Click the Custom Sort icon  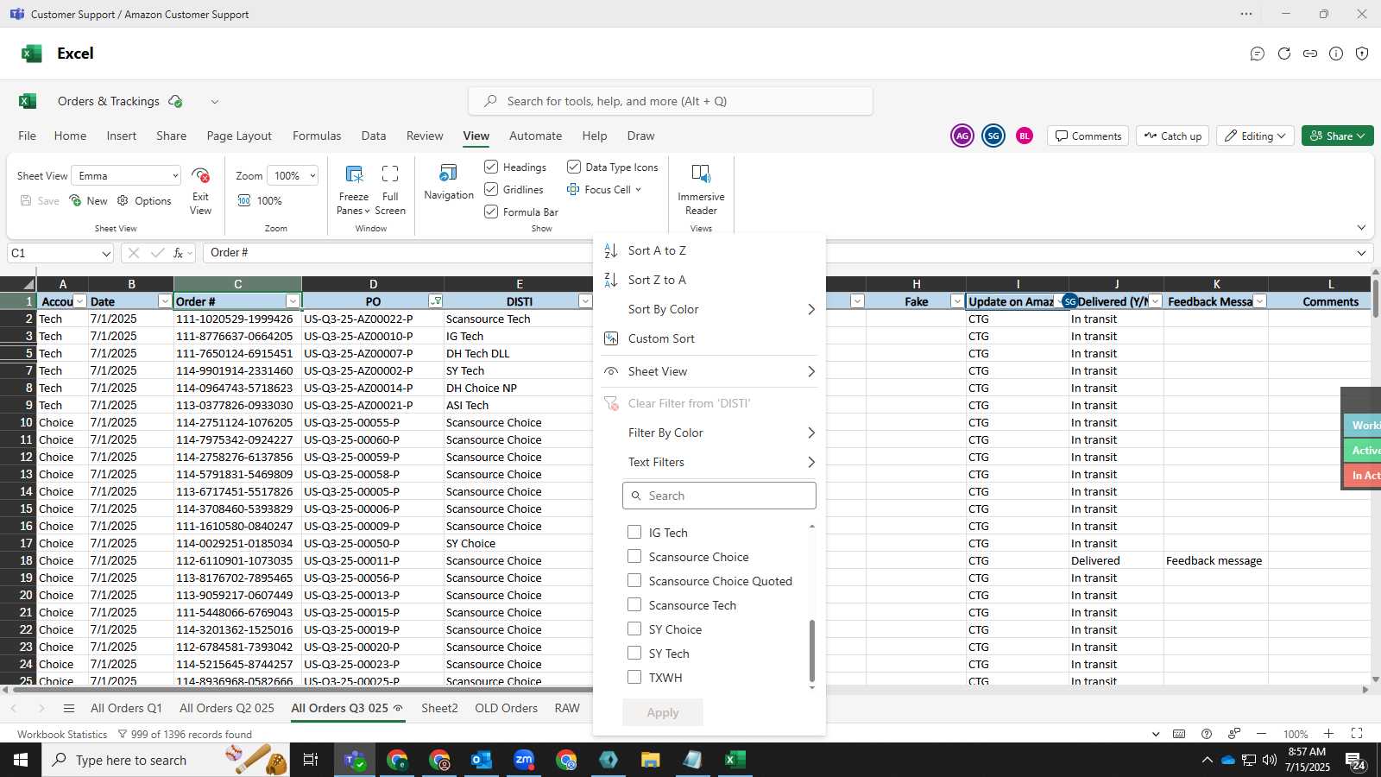coord(611,338)
